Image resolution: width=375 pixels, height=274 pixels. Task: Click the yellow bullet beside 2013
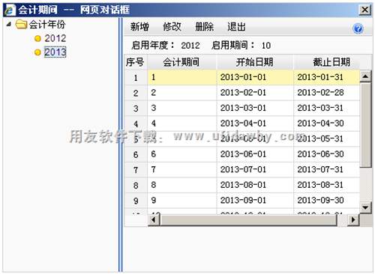[37, 52]
